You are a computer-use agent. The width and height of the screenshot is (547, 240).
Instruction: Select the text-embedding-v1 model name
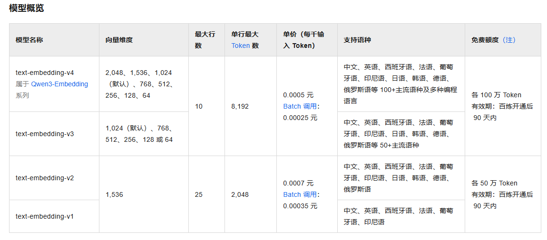pyautogui.click(x=45, y=216)
